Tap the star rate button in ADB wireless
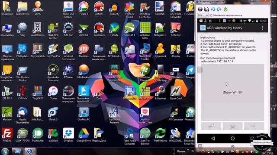This screenshot has width=277, height=155. [x=232, y=126]
